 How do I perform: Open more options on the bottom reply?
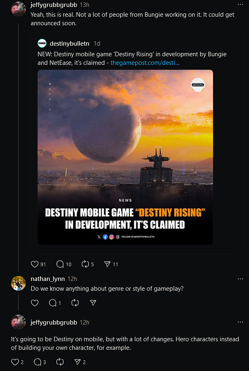coord(240,322)
